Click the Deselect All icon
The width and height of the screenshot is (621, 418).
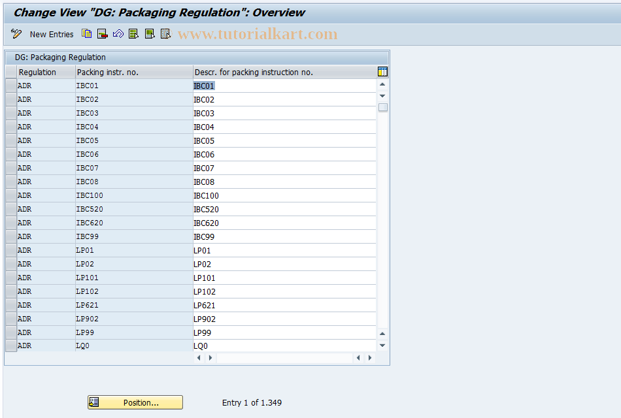[x=165, y=33]
